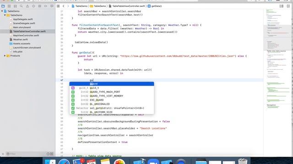Click 'let task = URLSession.shared.dataTask' line
Viewport: 293px width, 164px height.
[x=115, y=70]
